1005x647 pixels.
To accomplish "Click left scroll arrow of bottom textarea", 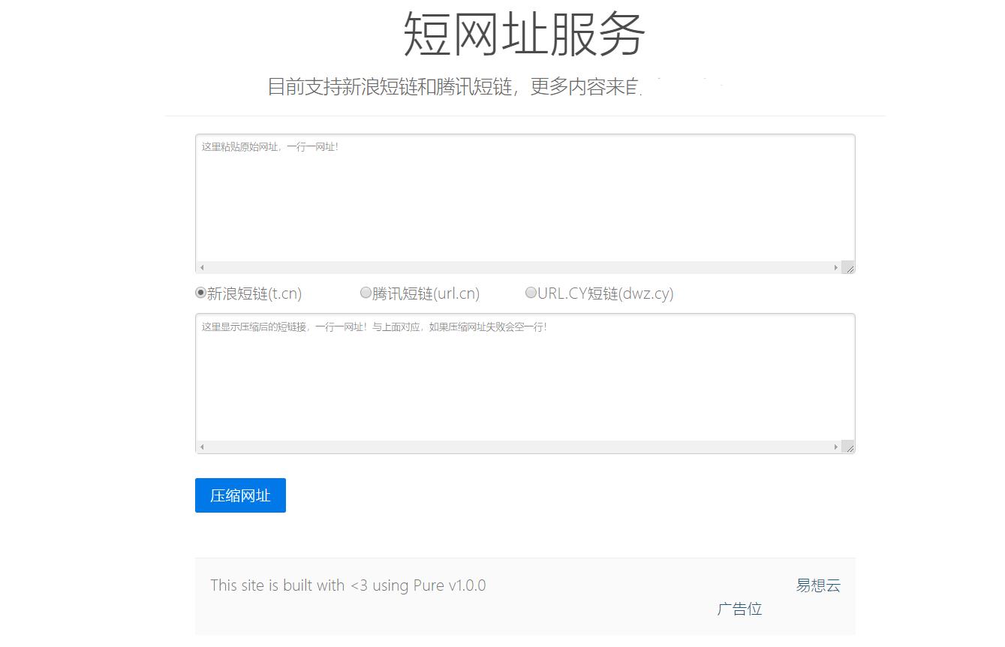I will click(x=201, y=447).
